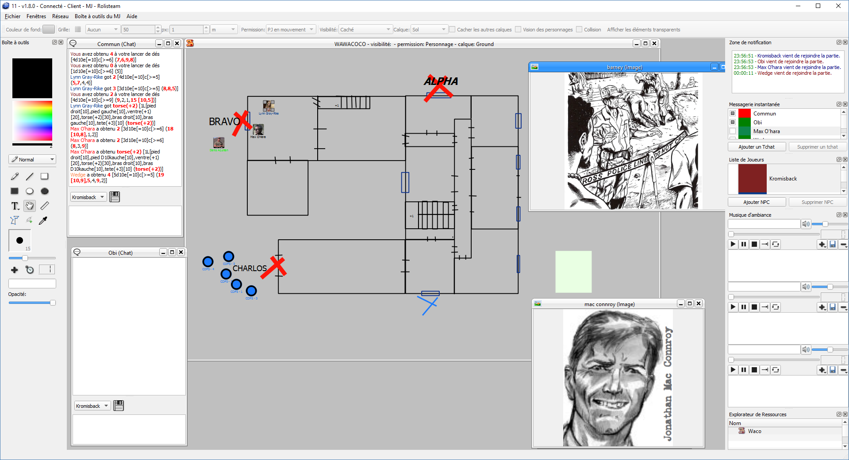Toggle 'Vision des personnages' checkbox
The width and height of the screenshot is (849, 460).
click(518, 30)
